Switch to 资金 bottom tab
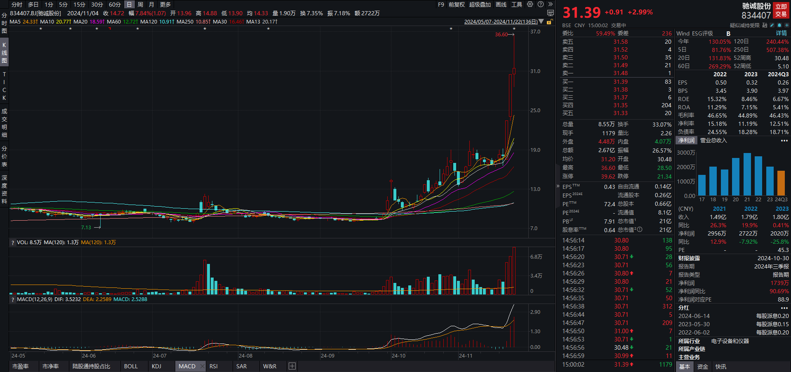 click(703, 367)
